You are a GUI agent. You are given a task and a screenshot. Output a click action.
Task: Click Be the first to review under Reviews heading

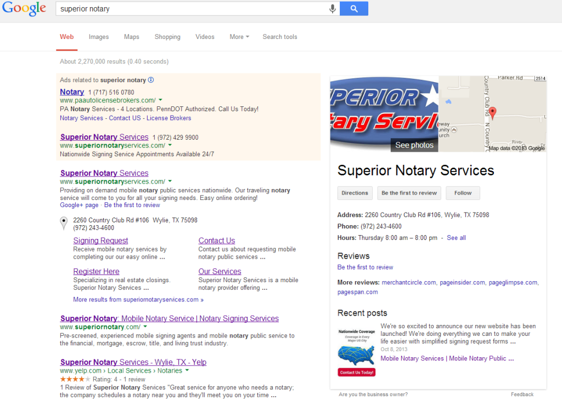(365, 267)
